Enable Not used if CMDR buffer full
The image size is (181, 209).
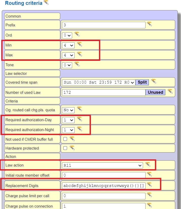(x=65, y=139)
